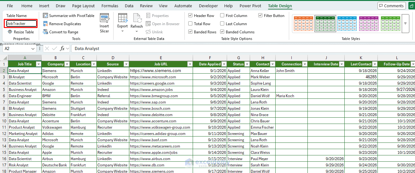Image resolution: width=415 pixels, height=173 pixels.
Task: Click the Deutsche Bank company cell
Action: click(56, 165)
